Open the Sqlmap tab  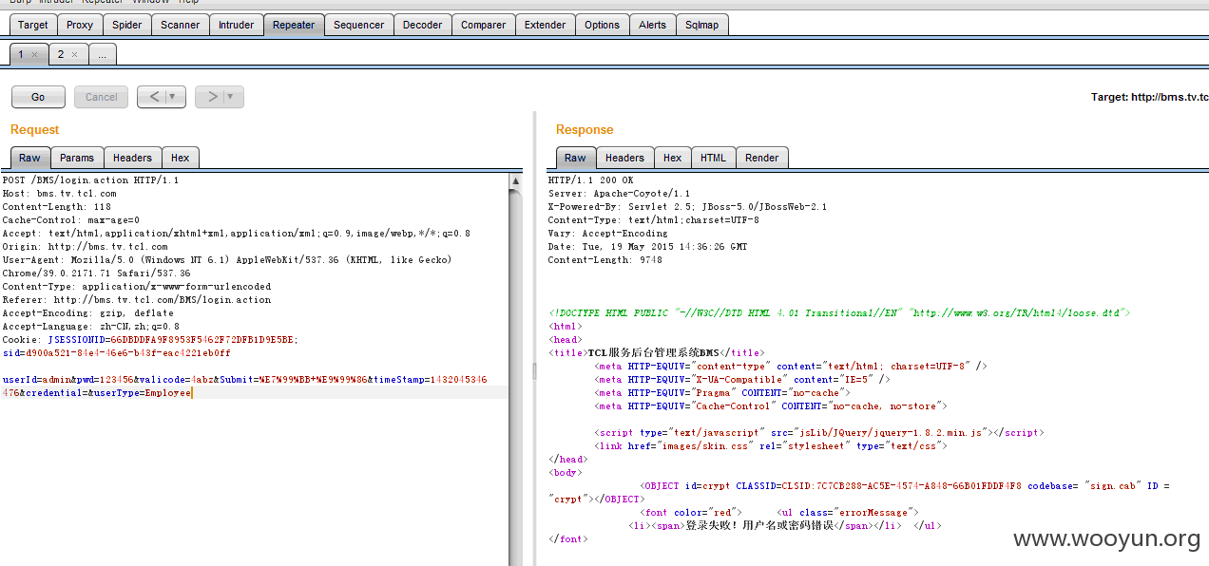coord(702,25)
